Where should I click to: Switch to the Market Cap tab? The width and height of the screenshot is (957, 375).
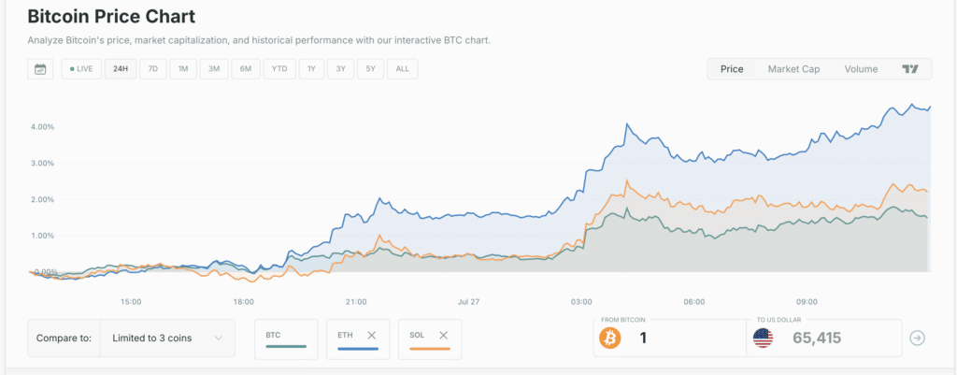[793, 69]
